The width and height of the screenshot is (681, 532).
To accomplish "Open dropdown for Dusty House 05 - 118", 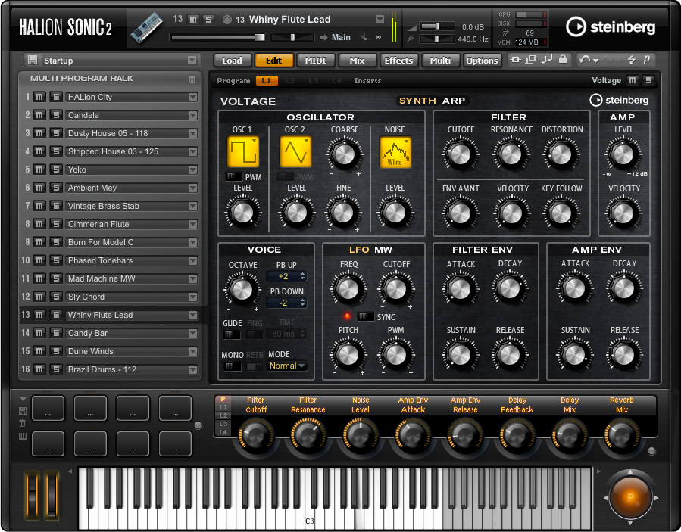I will (193, 133).
